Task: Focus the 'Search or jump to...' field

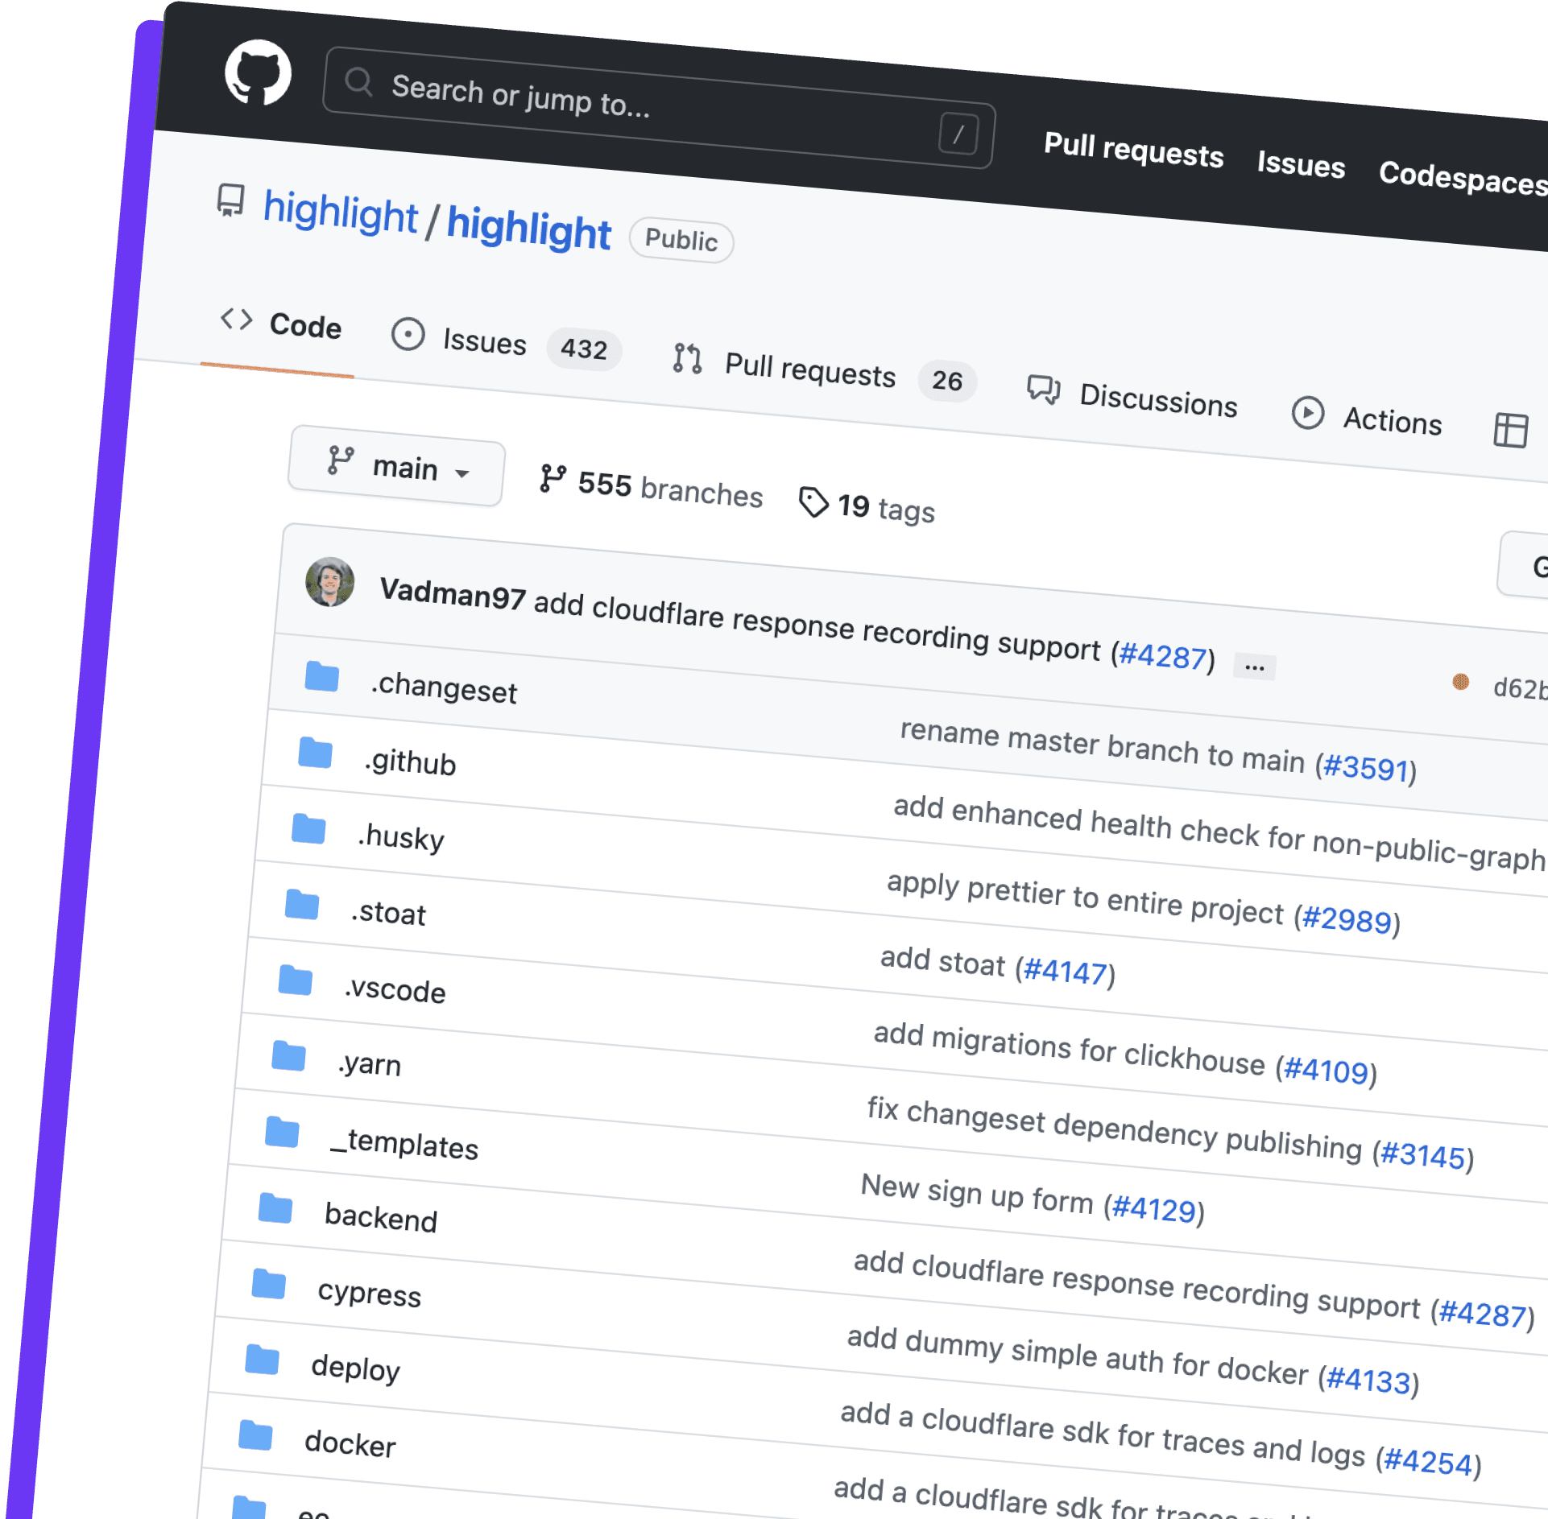Action: coord(659,107)
